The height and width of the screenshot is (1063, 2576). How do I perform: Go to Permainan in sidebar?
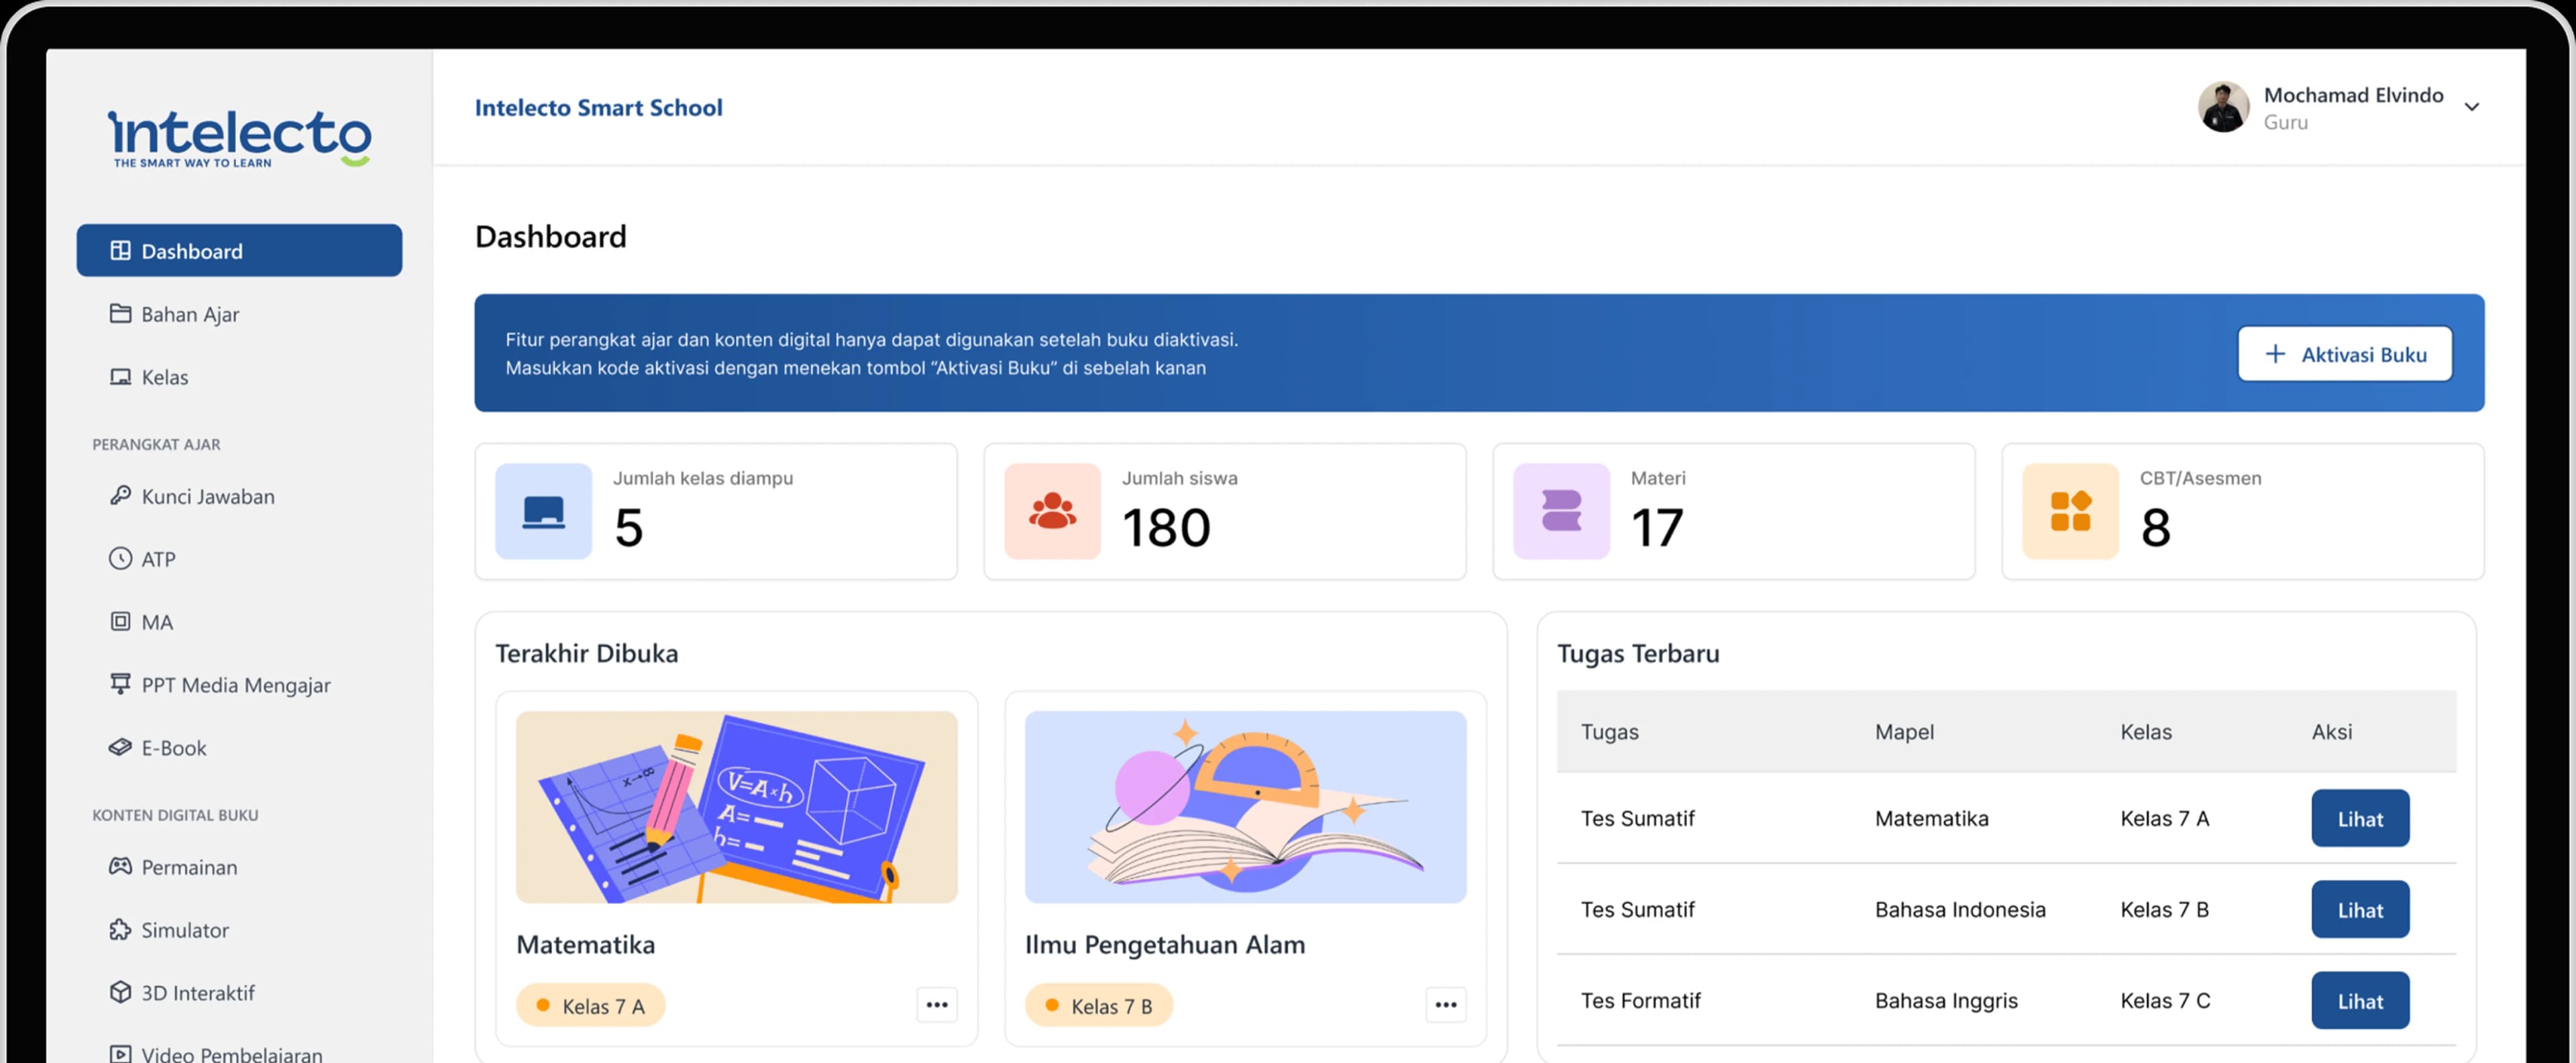pos(240,867)
